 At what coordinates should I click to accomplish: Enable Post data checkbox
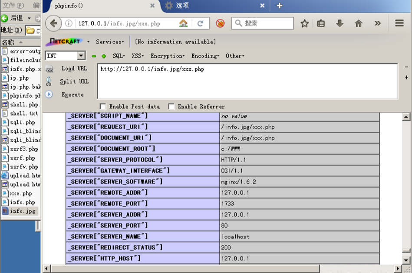click(103, 107)
